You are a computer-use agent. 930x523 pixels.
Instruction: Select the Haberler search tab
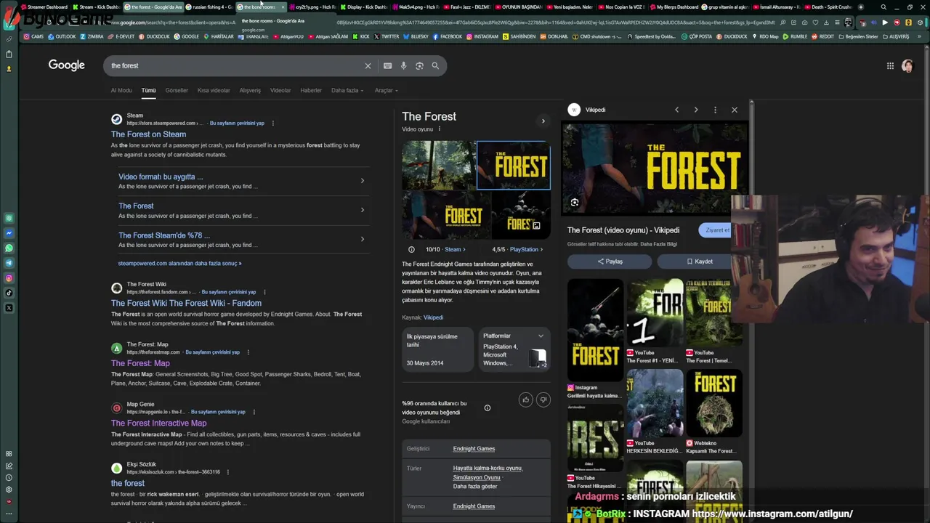point(311,91)
